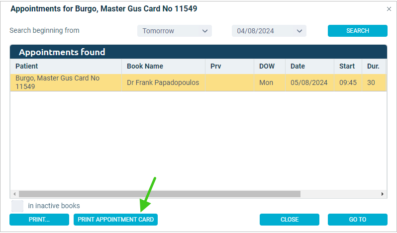Click the 30 duration cell
The height and width of the screenshot is (233, 397).
pos(374,82)
